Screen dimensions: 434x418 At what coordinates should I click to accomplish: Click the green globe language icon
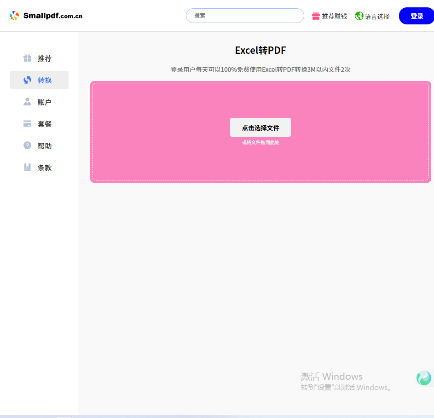(359, 16)
